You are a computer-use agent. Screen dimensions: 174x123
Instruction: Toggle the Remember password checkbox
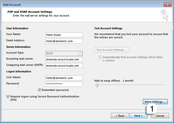[x=39, y=90]
